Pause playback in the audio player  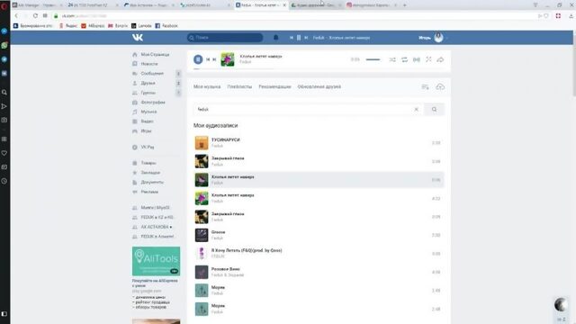198,59
